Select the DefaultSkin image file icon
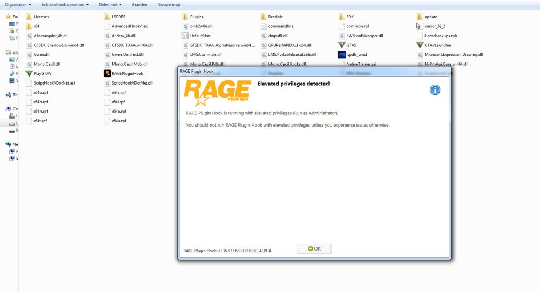This screenshot has width=540, height=292. click(x=185, y=36)
